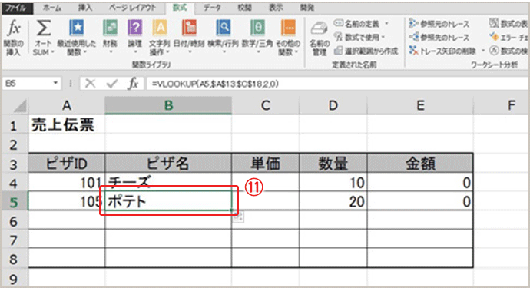Open the 財務 financial functions icon
The height and width of the screenshot is (288, 530).
click(110, 36)
